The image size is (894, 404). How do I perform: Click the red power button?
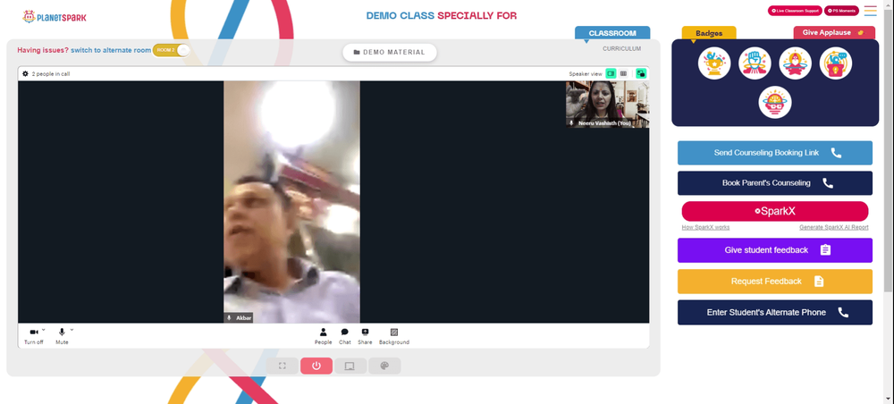[x=316, y=366]
